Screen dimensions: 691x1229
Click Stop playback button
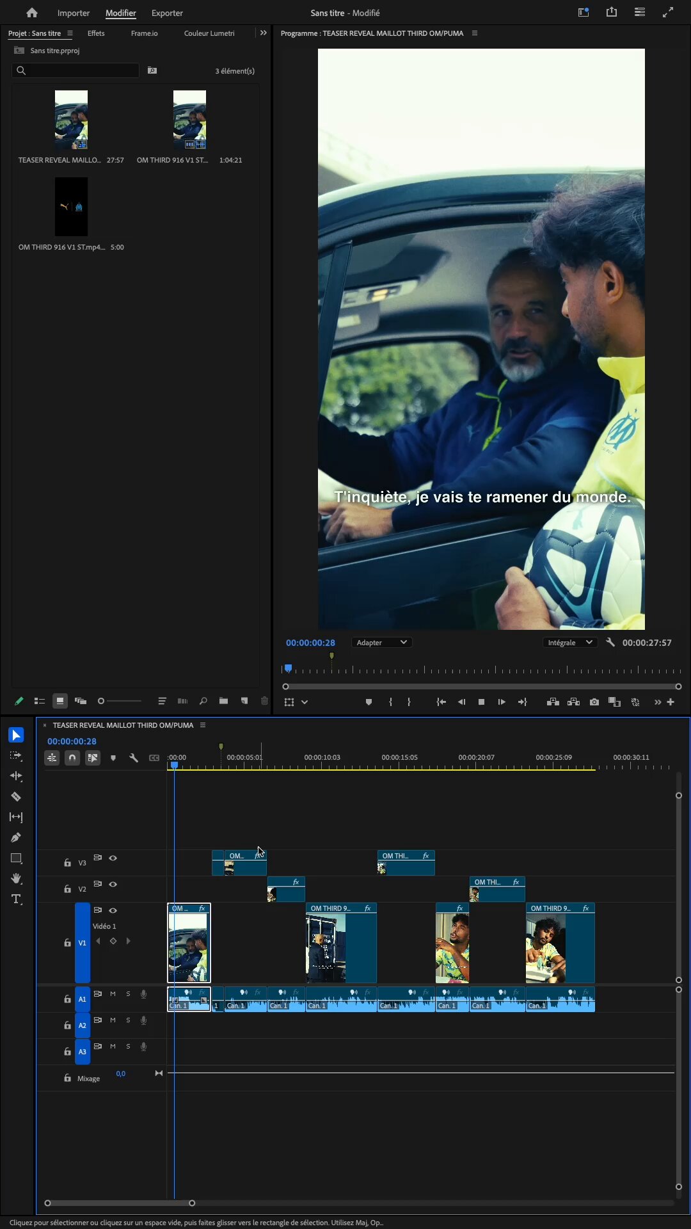pyautogui.click(x=481, y=702)
